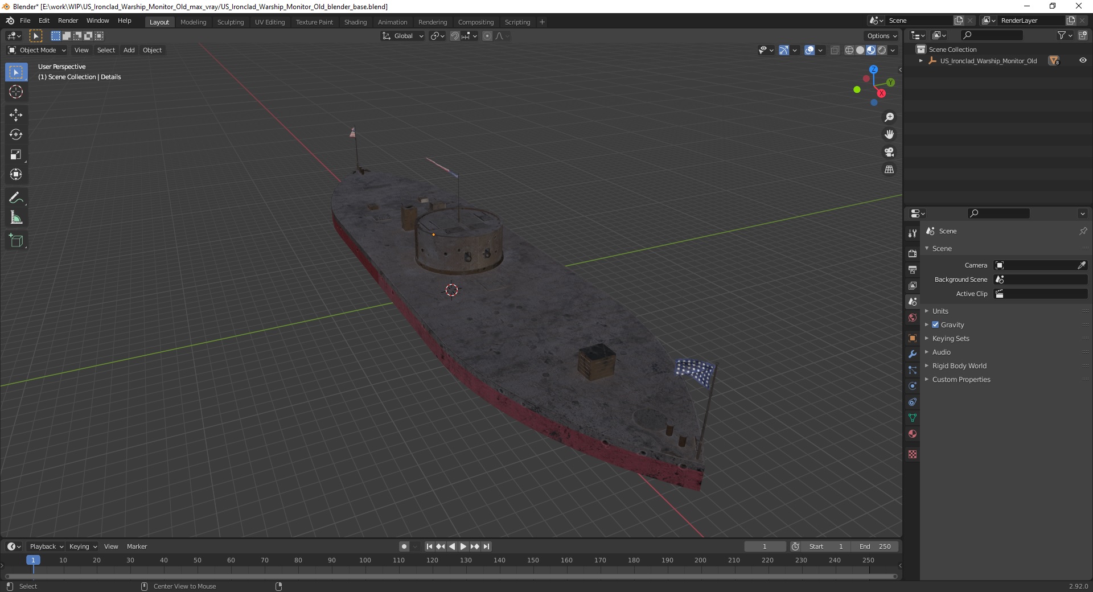The width and height of the screenshot is (1093, 592).
Task: Jump to the first frame
Action: (x=429, y=546)
